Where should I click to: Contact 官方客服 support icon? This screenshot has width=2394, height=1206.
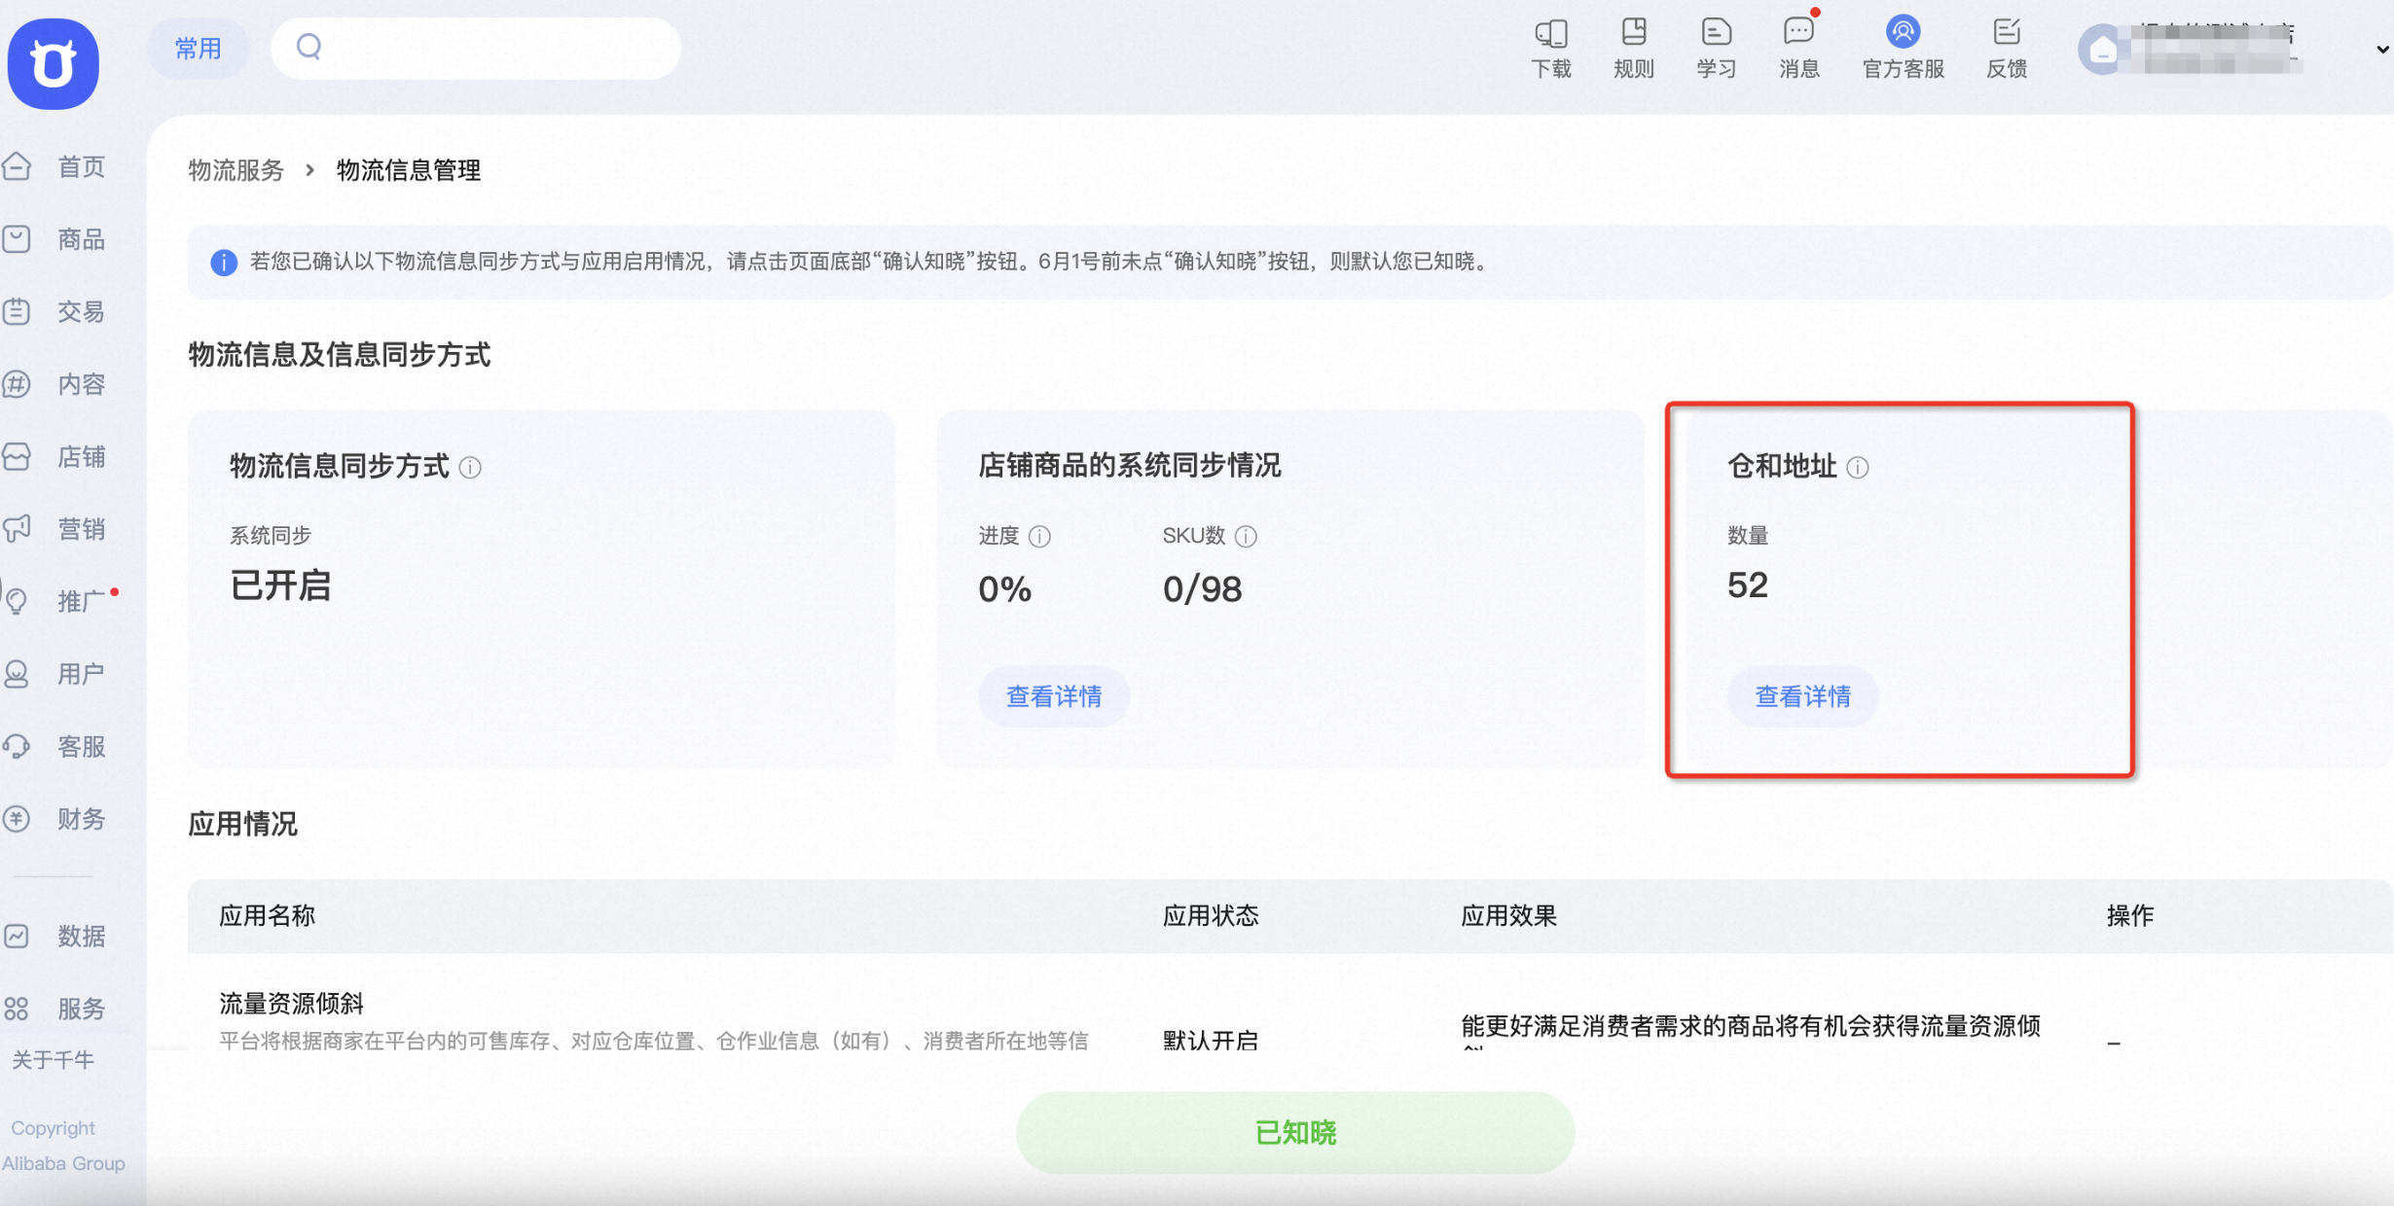pyautogui.click(x=1903, y=32)
